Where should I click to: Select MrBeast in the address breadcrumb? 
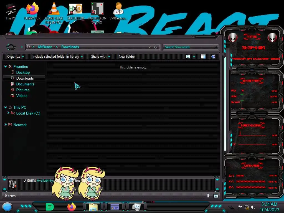coord(45,47)
